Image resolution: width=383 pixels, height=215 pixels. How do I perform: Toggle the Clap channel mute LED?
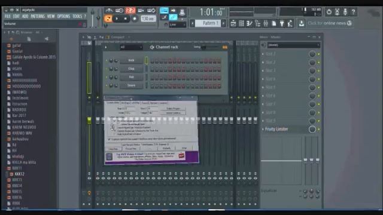107,69
